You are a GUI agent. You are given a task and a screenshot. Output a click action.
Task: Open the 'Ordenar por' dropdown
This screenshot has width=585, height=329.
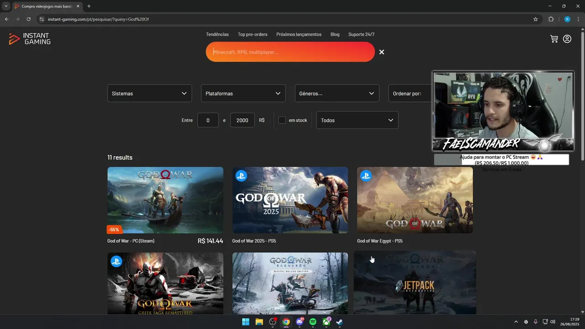click(x=410, y=93)
